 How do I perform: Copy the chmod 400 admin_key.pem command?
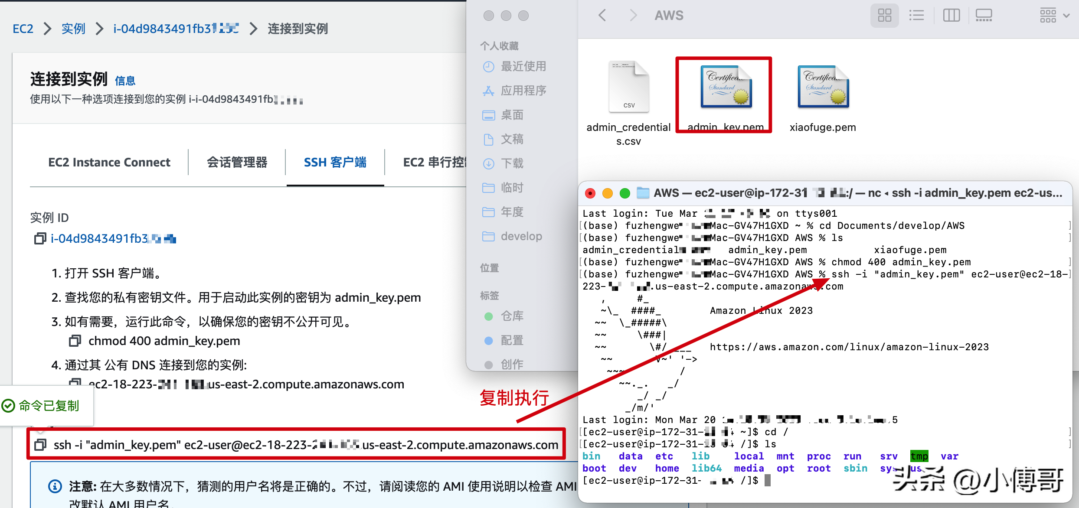click(x=75, y=341)
